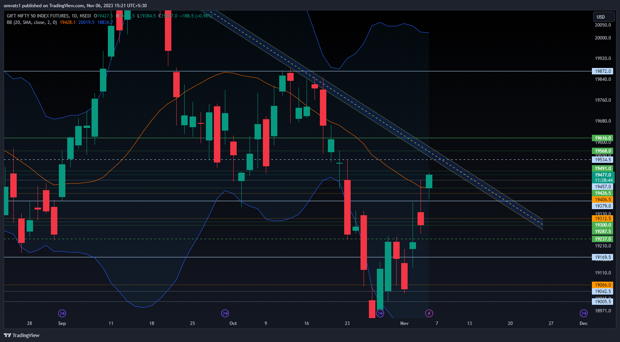This screenshot has width=620, height=342.
Task: Select the latest green candle at chart's right edge
Action: click(429, 181)
